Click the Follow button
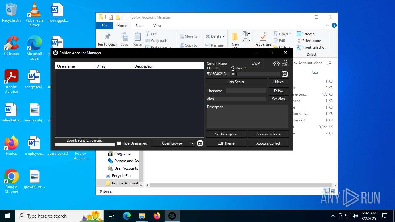This screenshot has width=395, height=222. click(279, 91)
